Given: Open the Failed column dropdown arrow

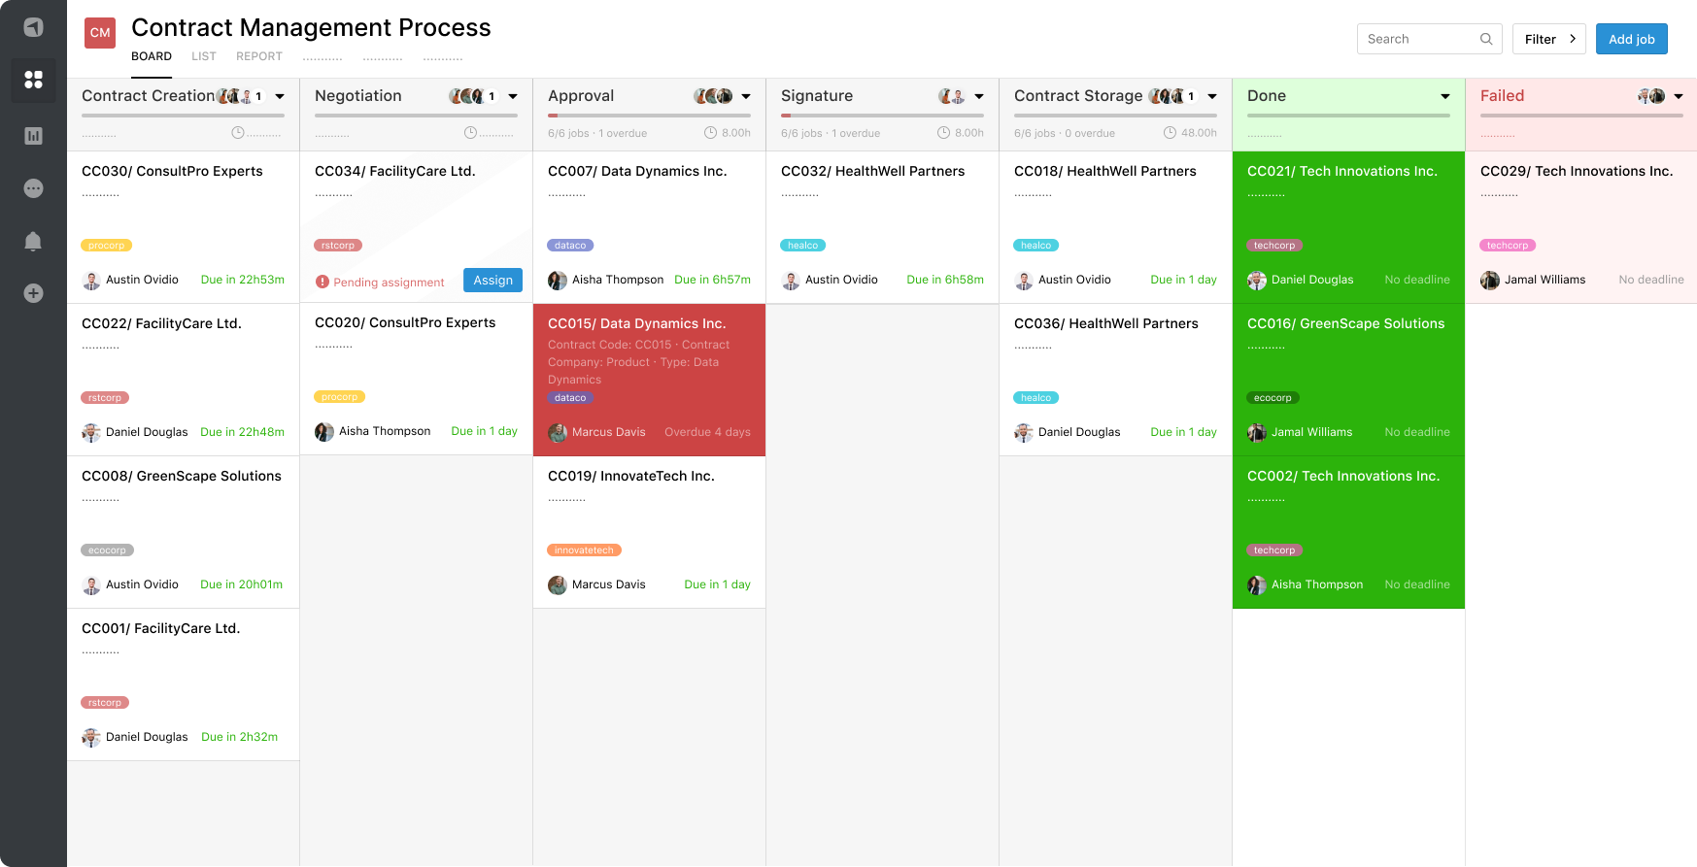Looking at the screenshot, I should click(x=1679, y=96).
